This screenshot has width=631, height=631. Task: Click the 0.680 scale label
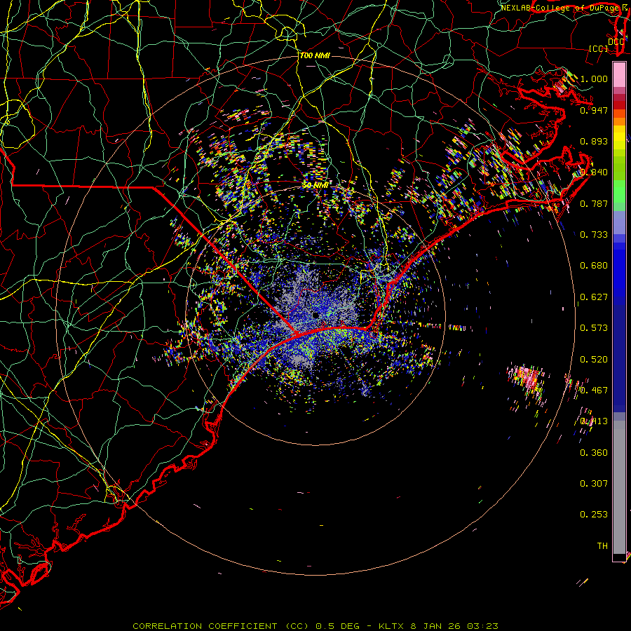[594, 266]
